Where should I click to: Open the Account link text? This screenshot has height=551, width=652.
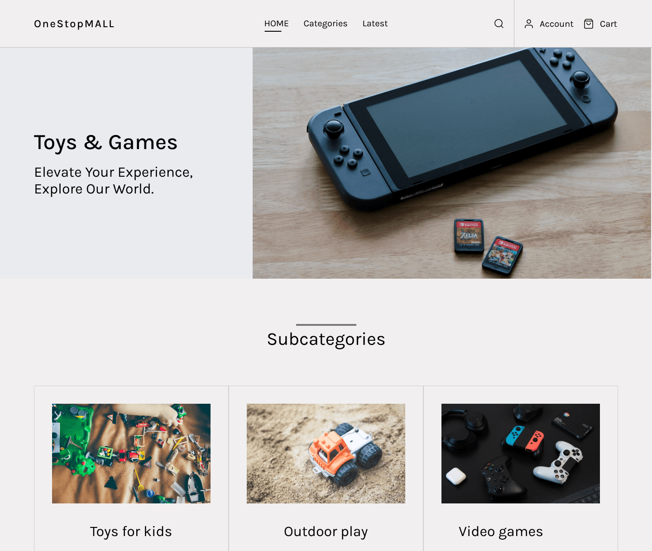coord(556,24)
